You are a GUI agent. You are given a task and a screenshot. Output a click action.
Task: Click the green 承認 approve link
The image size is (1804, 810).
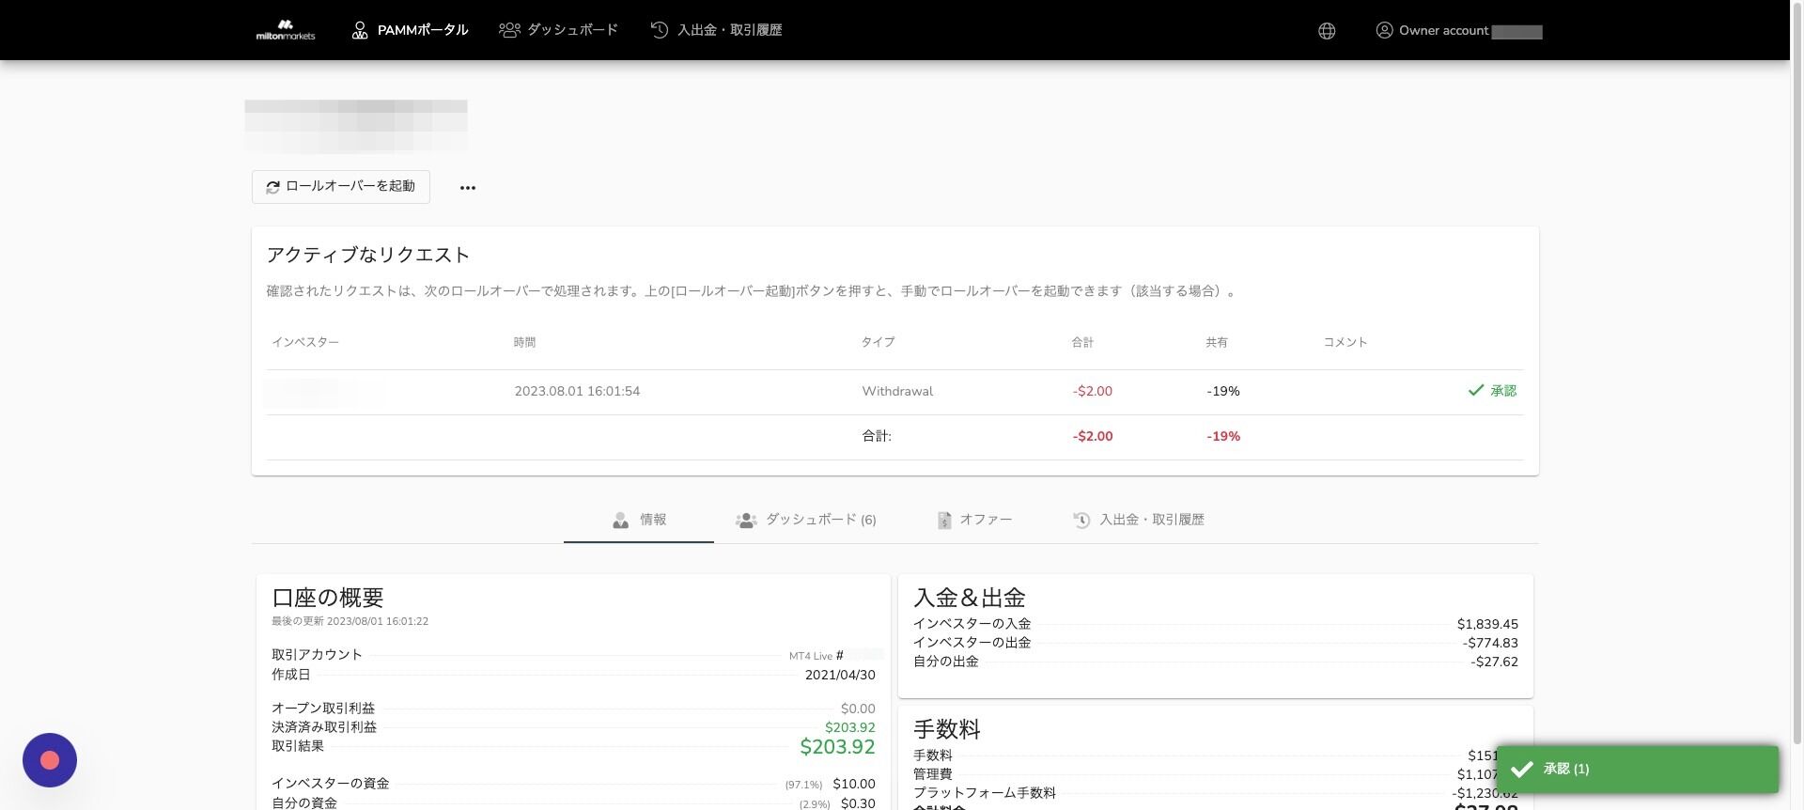[1492, 391]
